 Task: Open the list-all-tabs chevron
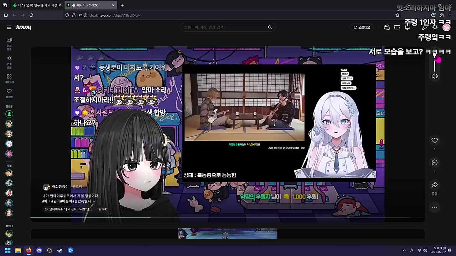[409, 5]
